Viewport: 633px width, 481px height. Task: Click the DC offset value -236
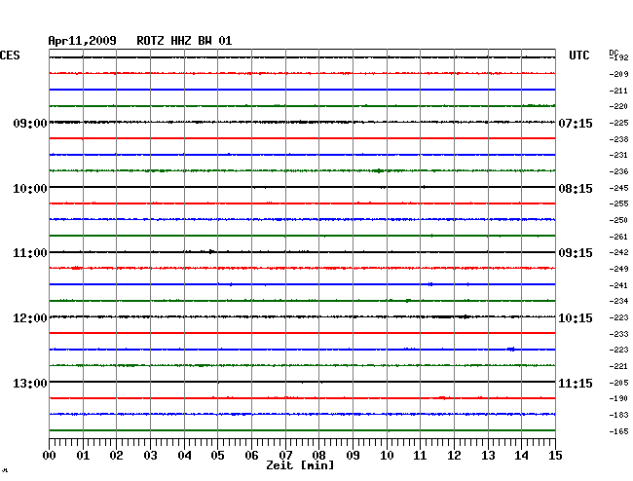(618, 172)
